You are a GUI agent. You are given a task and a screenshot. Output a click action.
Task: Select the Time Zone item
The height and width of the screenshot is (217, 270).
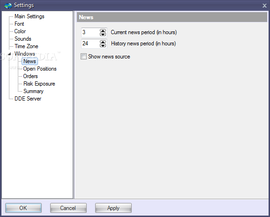pyautogui.click(x=26, y=46)
